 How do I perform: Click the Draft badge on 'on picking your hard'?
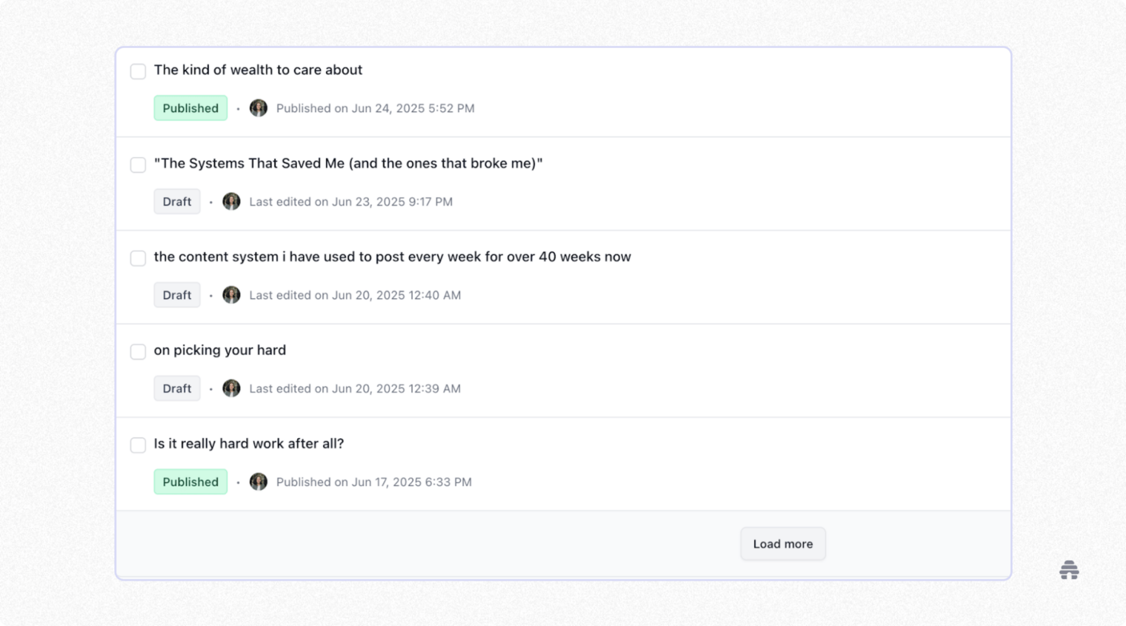coord(177,388)
